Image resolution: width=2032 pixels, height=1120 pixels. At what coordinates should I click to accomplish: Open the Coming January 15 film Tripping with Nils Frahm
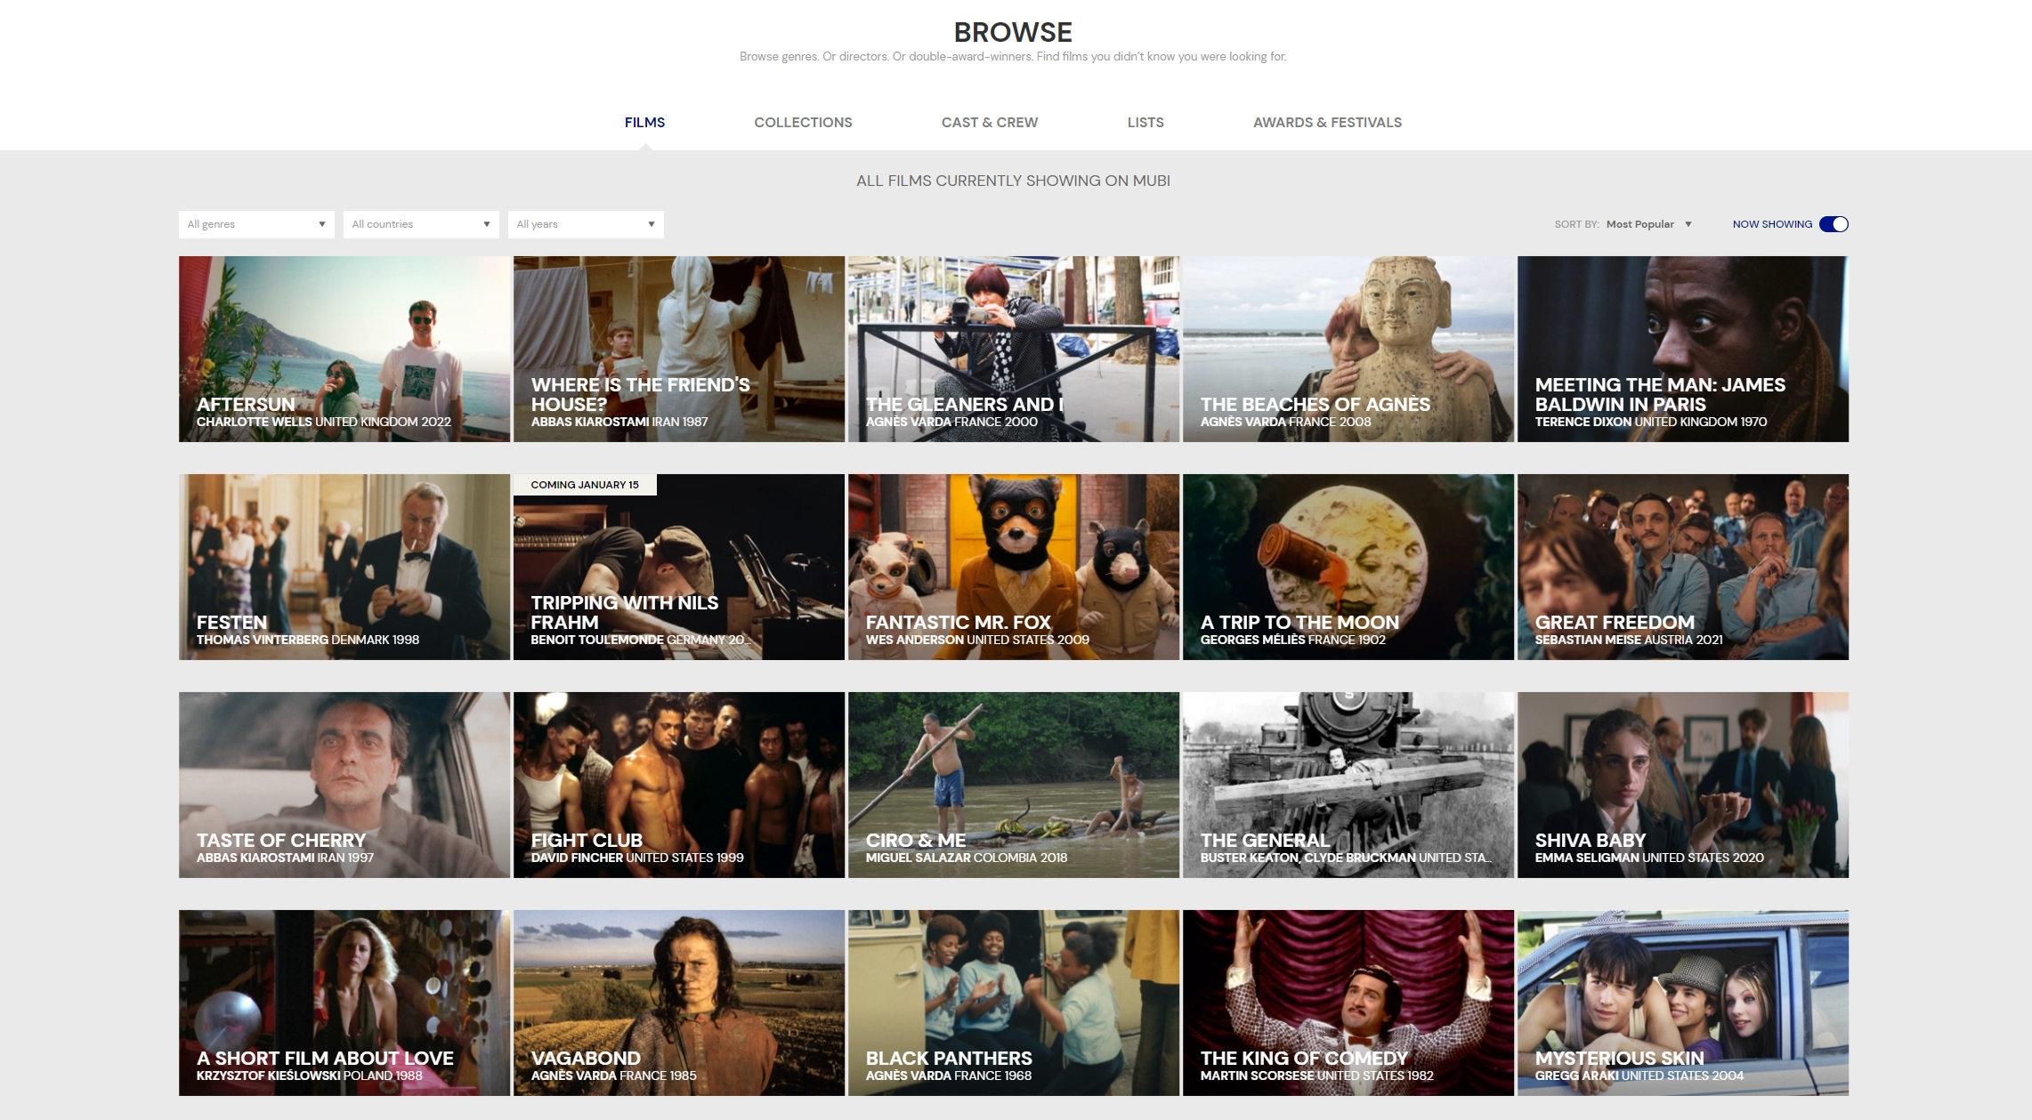click(678, 567)
